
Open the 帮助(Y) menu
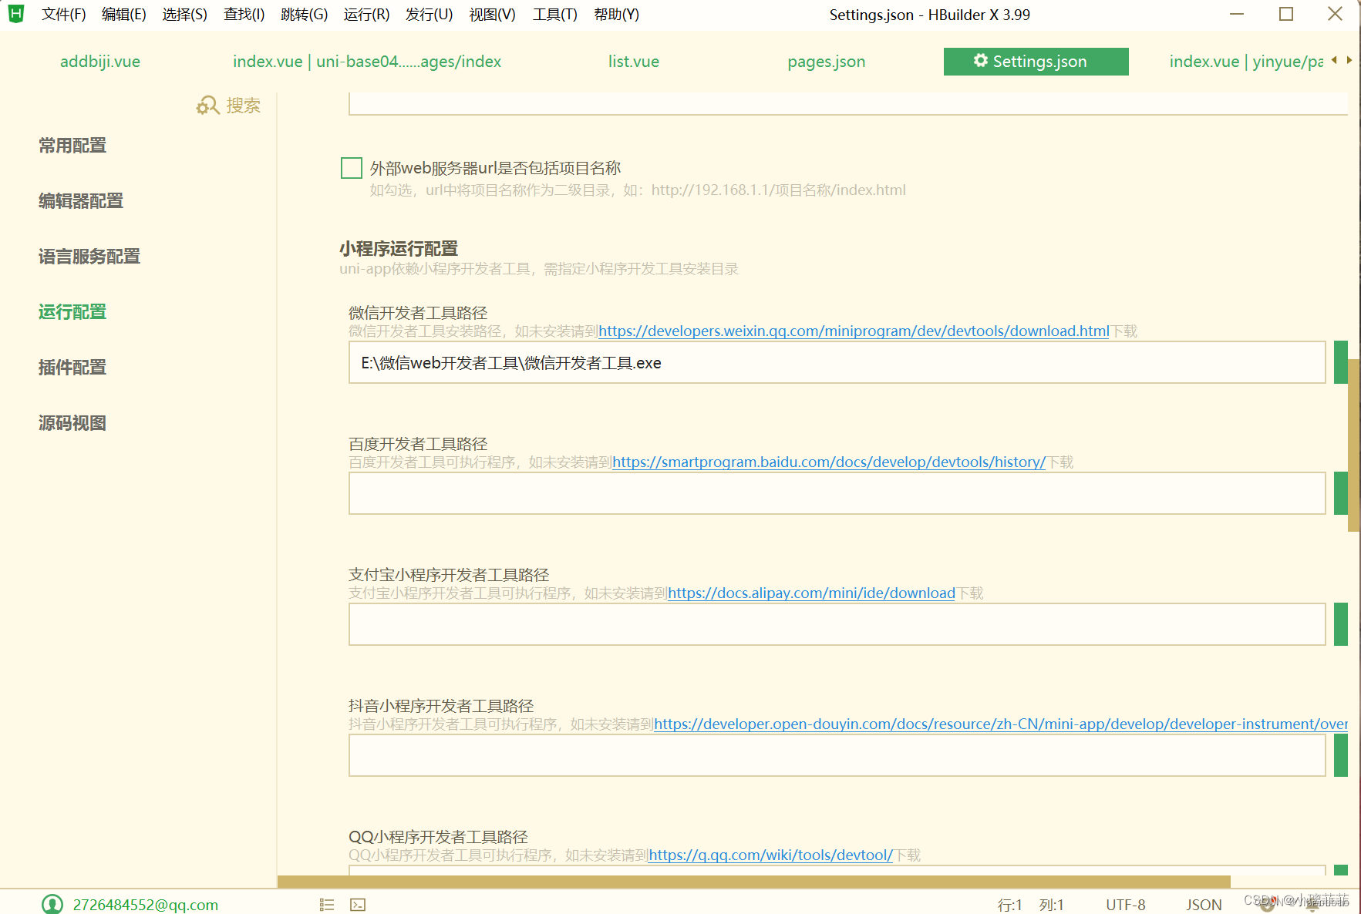(616, 15)
